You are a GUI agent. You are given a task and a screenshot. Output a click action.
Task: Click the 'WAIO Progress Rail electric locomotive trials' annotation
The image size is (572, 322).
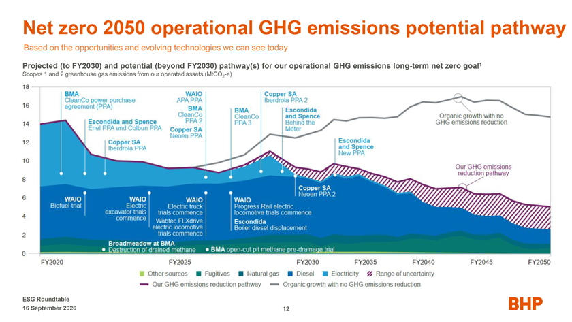pyautogui.click(x=272, y=206)
